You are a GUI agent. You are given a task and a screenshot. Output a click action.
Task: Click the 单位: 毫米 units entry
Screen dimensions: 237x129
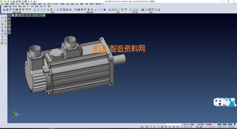pos(199,127)
